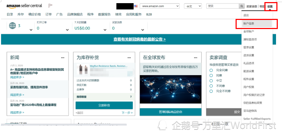The height and width of the screenshot is (135, 282).
Task: Click the globe marketplaces icon
Action: click(13, 26)
